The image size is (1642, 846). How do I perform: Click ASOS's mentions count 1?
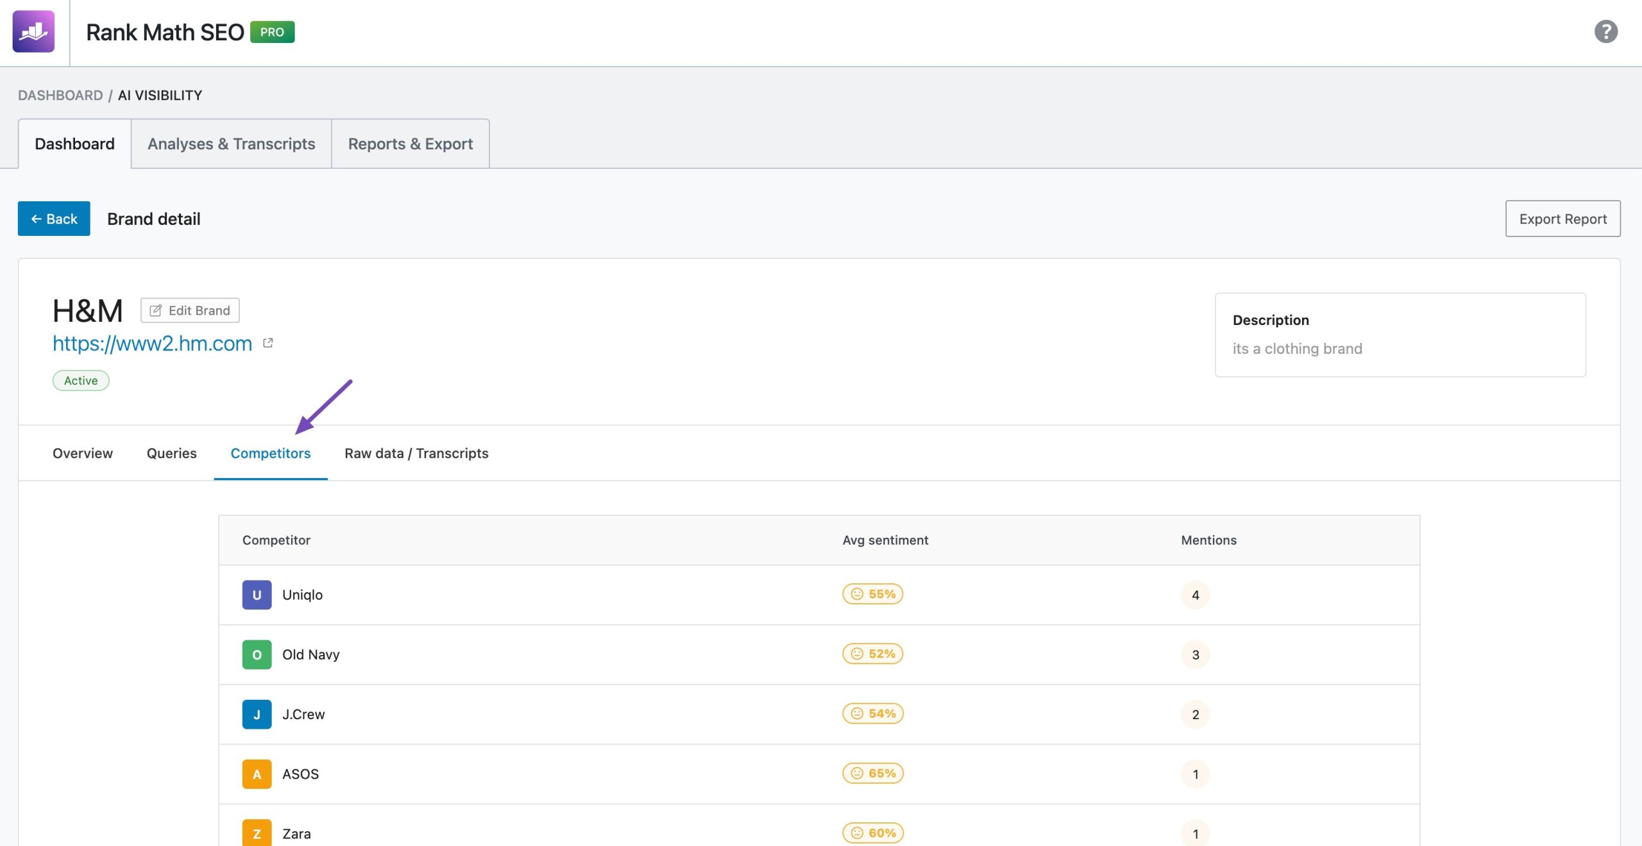(1195, 774)
